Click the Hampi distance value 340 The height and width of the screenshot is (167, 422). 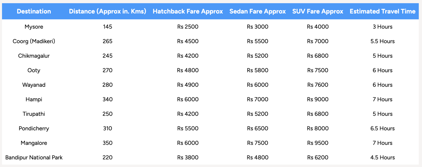tap(108, 99)
